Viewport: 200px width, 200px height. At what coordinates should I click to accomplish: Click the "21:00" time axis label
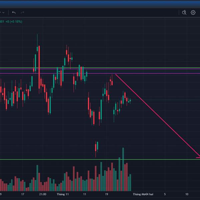point(42,194)
